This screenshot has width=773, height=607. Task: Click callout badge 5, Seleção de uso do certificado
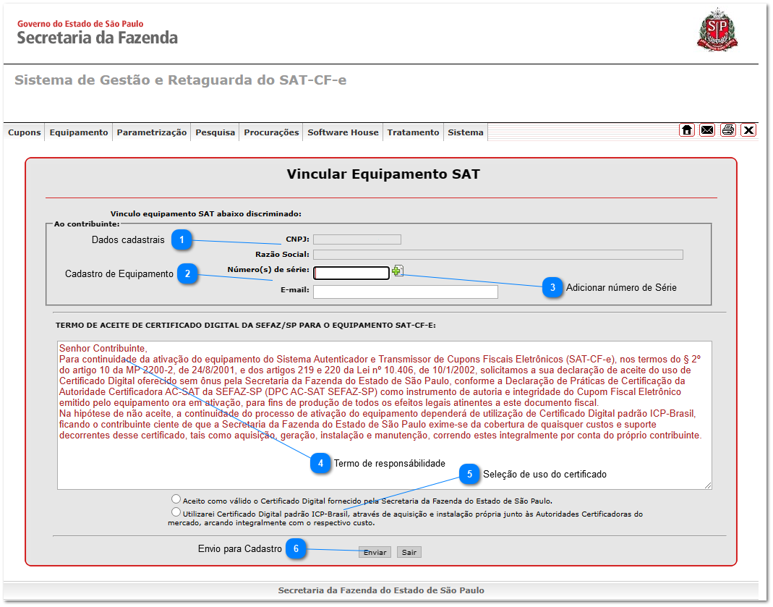point(470,474)
